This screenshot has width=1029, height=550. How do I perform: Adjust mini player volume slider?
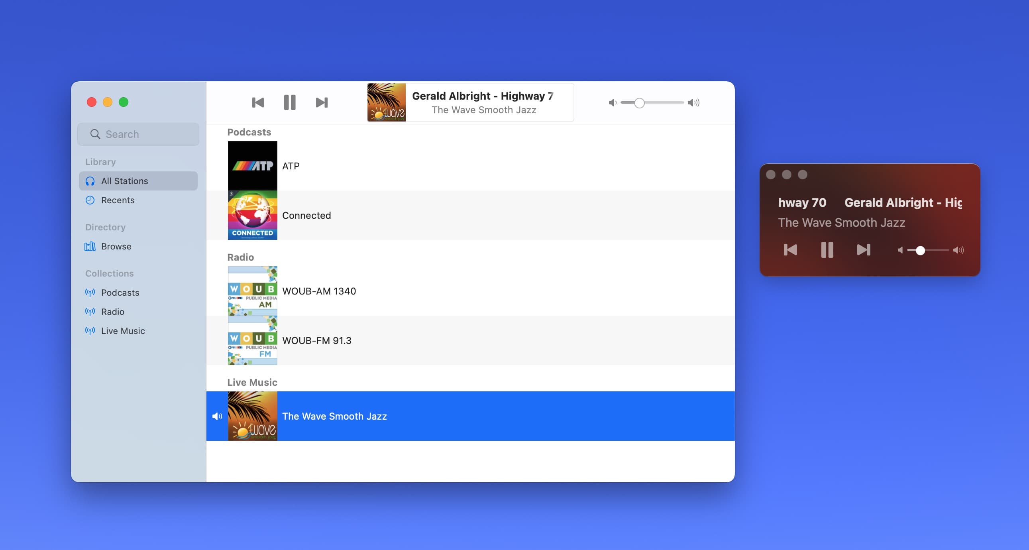920,250
